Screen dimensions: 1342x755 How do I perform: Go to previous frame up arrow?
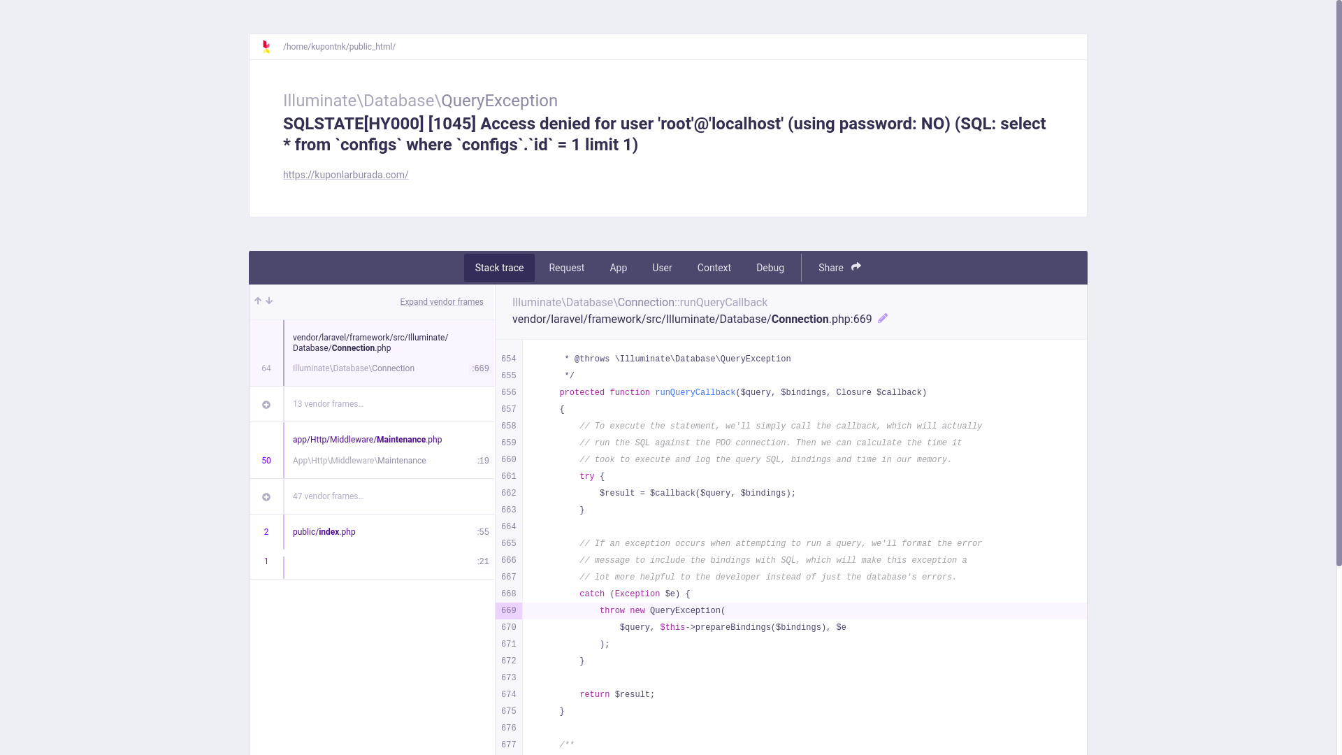click(x=258, y=301)
